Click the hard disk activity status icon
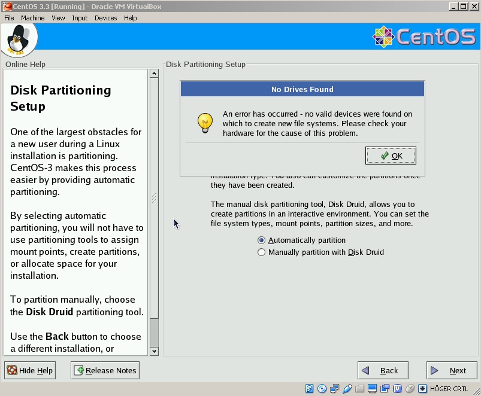The width and height of the screenshot is (481, 396). tap(309, 389)
